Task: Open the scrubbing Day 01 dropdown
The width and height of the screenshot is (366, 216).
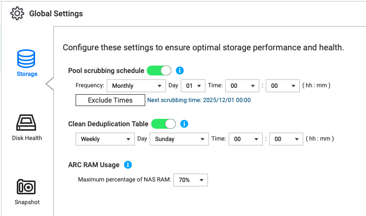Action: [x=193, y=85]
